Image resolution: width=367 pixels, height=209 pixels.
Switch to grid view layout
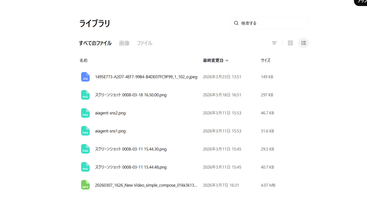coord(290,43)
